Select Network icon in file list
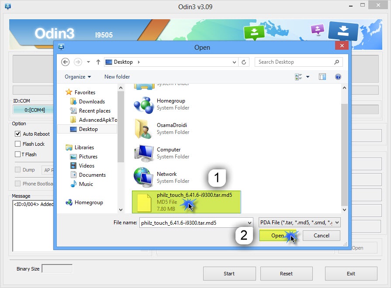 point(144,178)
